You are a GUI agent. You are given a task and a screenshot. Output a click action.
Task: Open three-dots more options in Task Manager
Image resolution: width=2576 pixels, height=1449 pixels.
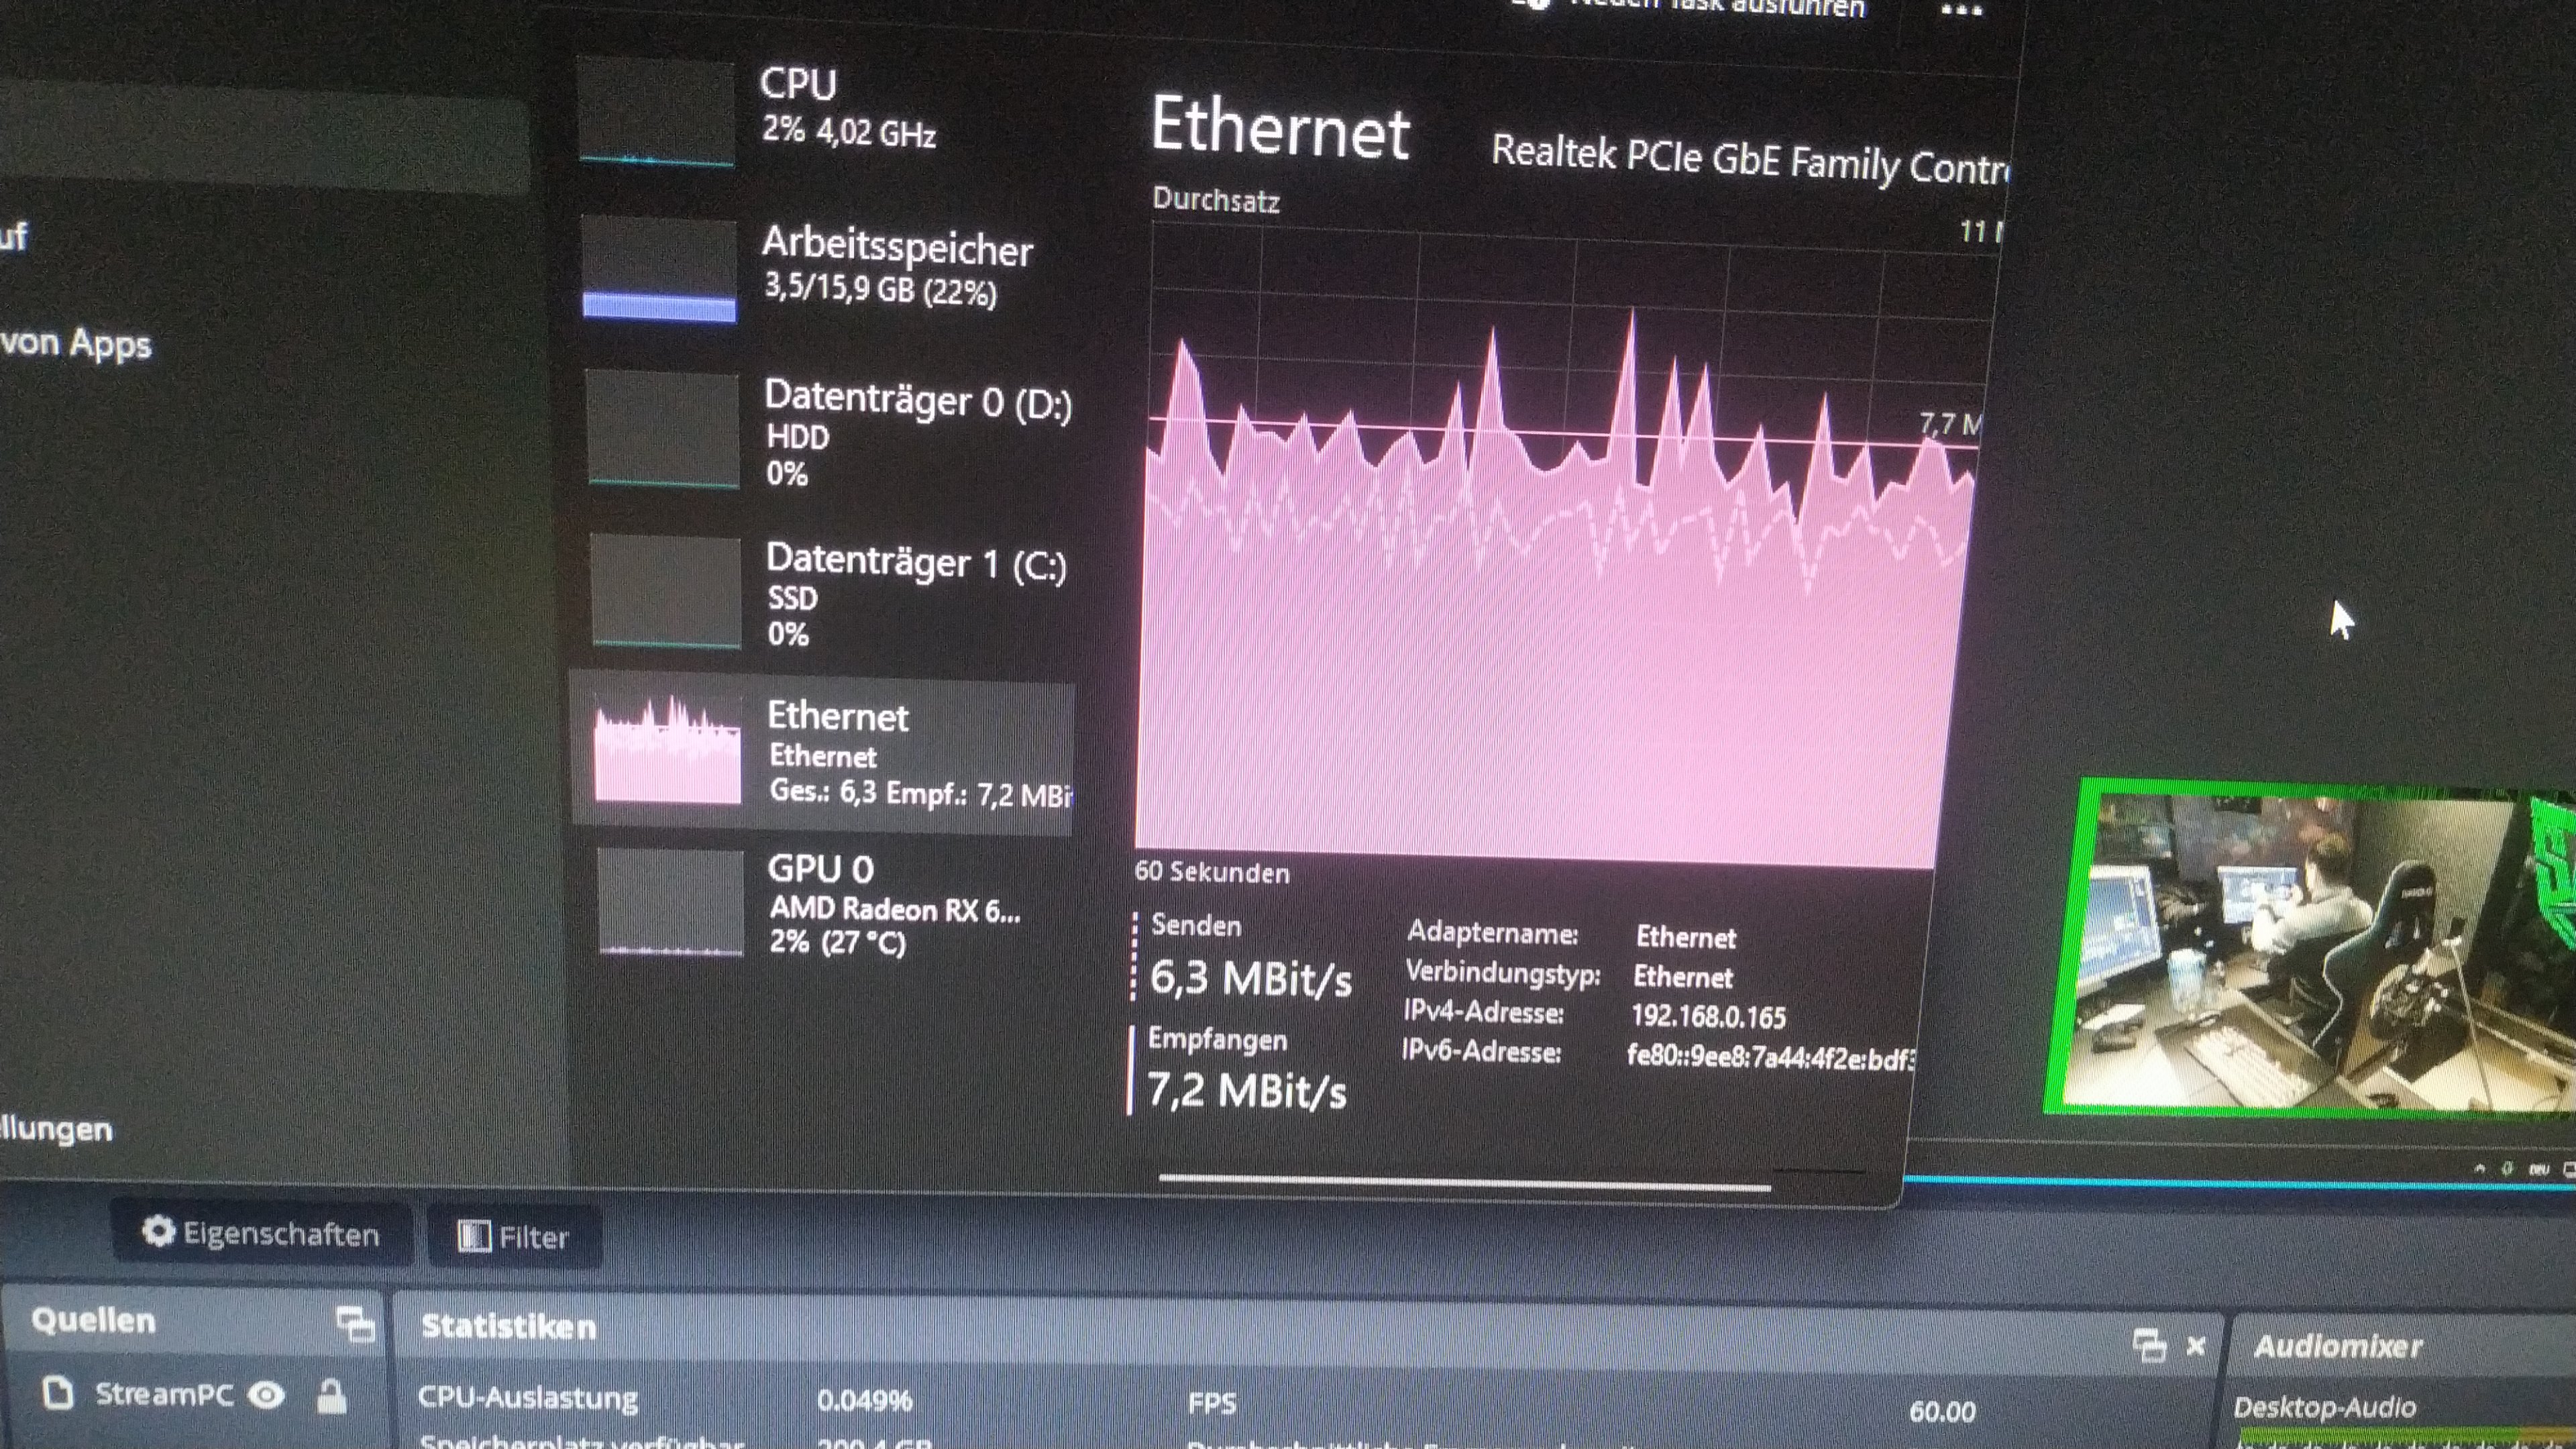point(1961,10)
